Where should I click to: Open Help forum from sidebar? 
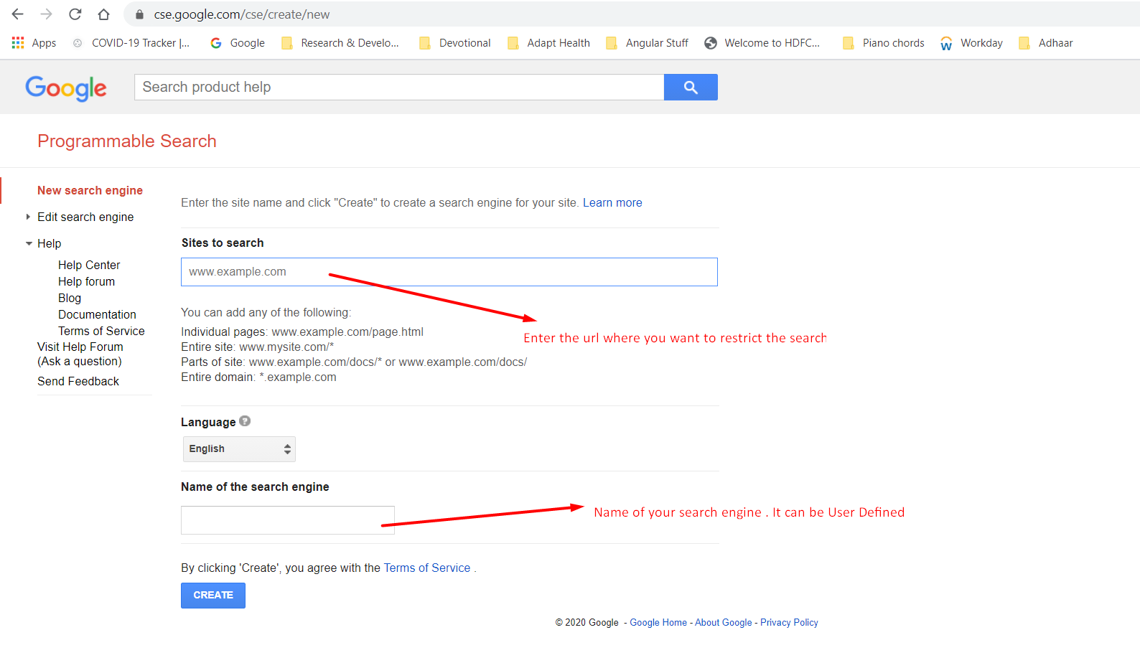(x=86, y=281)
